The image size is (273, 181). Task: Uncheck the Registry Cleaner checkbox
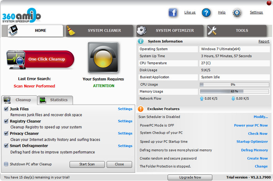pyautogui.click(x=6, y=121)
